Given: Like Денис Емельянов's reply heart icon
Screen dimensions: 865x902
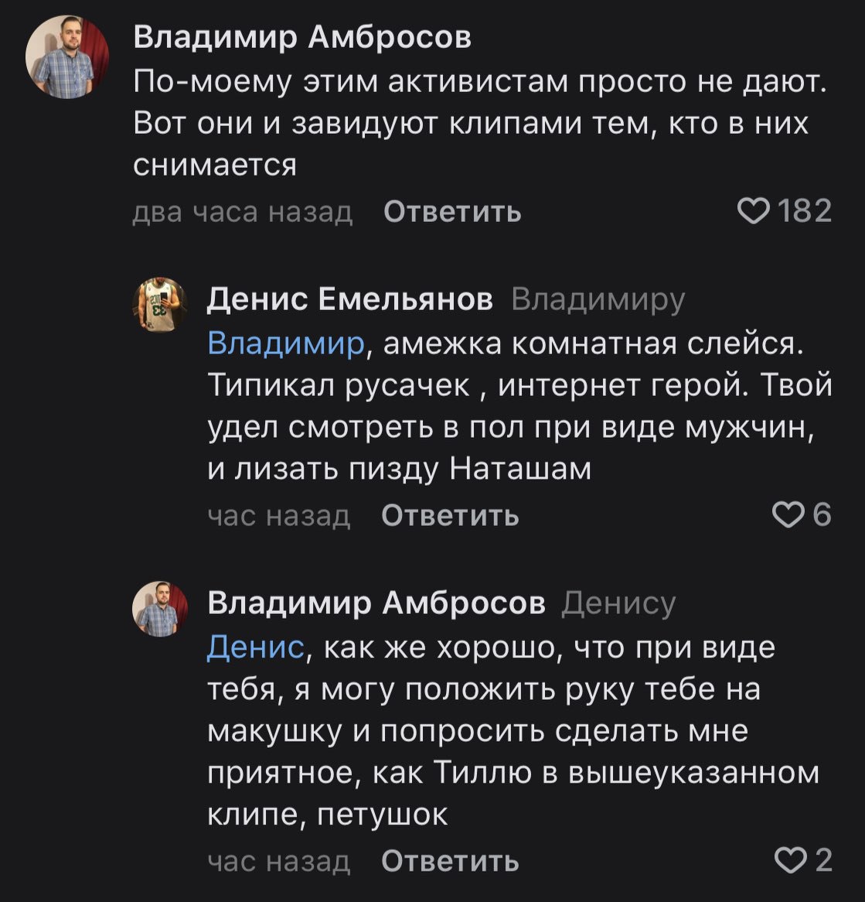Looking at the screenshot, I should [x=788, y=514].
